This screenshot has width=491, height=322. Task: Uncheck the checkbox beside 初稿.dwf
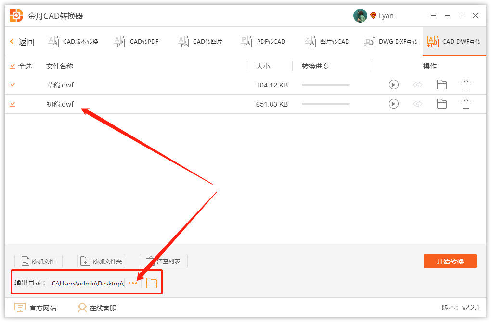click(x=12, y=104)
